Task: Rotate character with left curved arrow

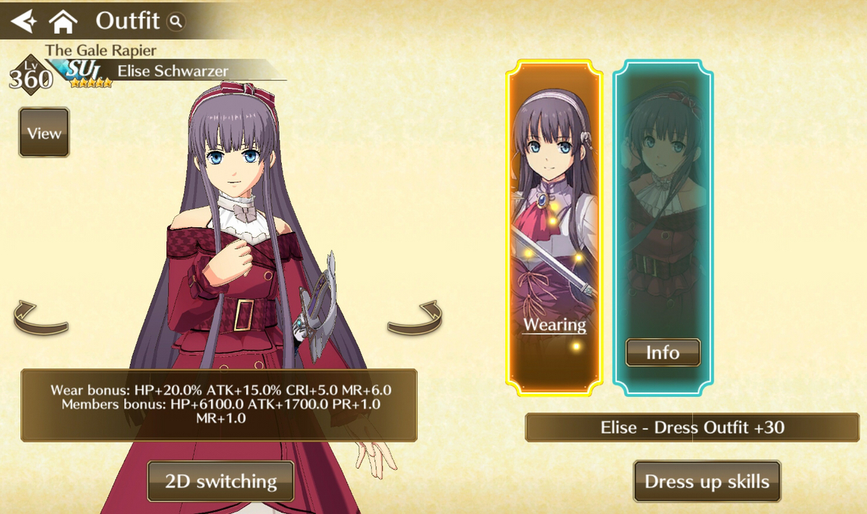Action: pyautogui.click(x=40, y=319)
